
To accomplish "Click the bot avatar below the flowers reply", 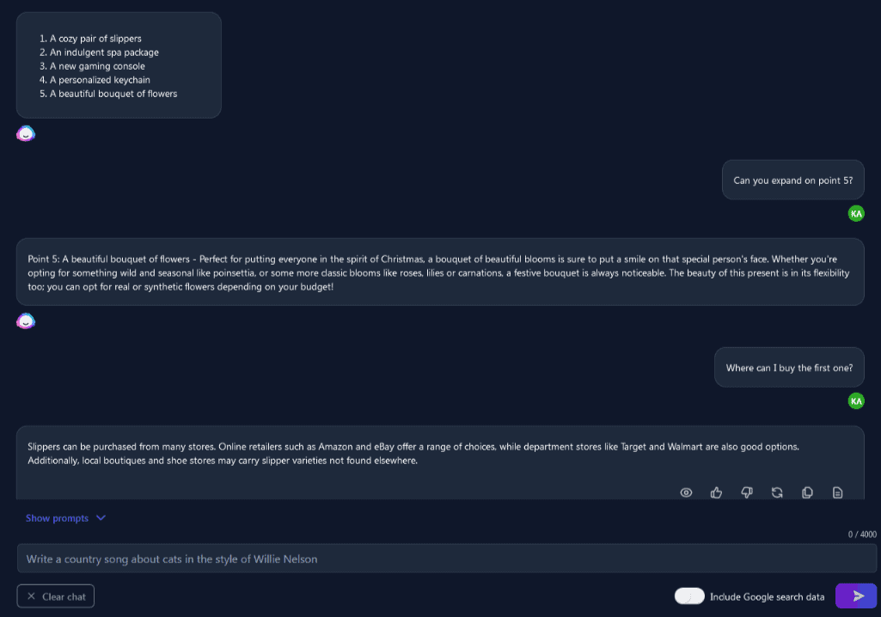I will coord(26,321).
